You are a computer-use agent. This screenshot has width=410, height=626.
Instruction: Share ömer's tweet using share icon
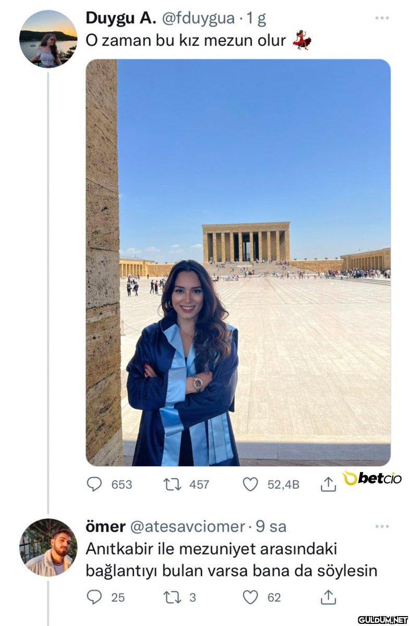coord(328,597)
